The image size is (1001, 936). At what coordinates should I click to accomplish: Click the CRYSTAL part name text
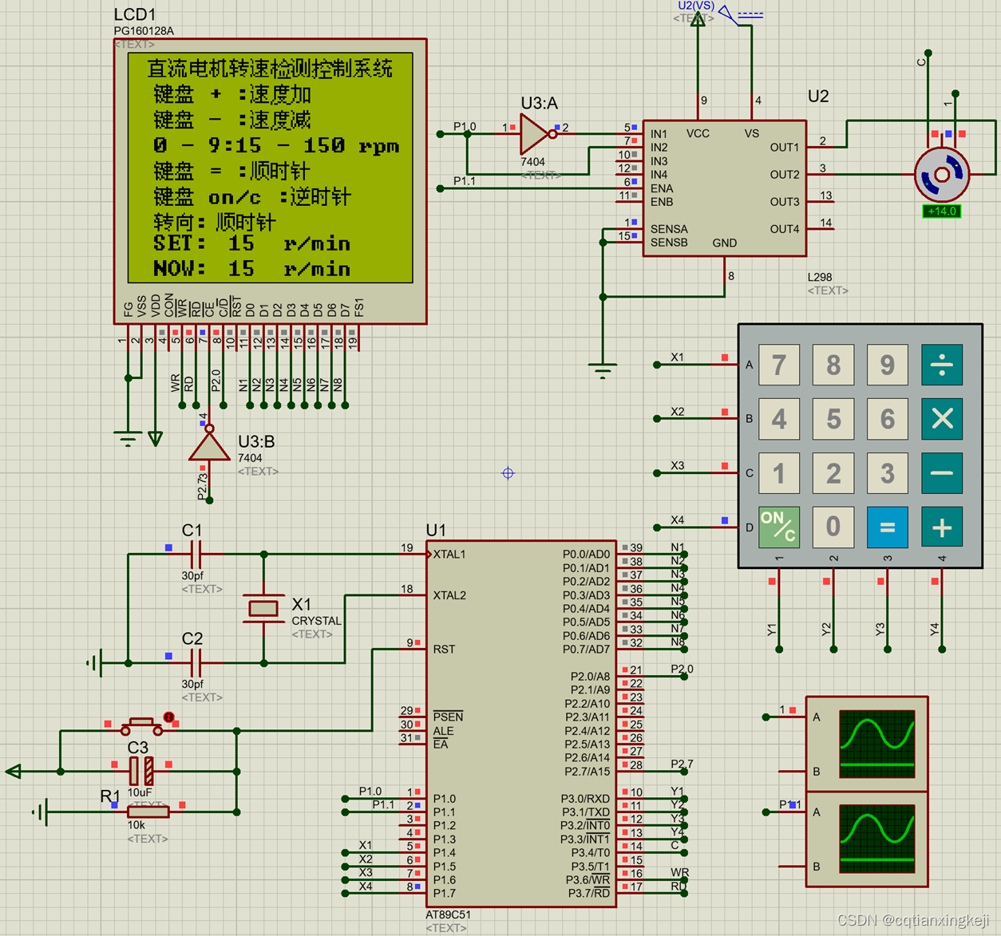(x=316, y=621)
